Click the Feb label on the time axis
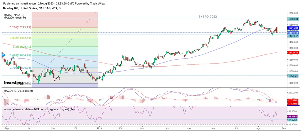 [x=121, y=128]
